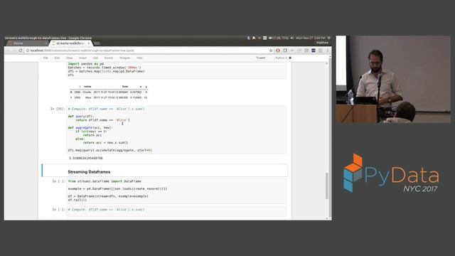Select the Streaming Dataframes markdown cell

click(x=165, y=171)
